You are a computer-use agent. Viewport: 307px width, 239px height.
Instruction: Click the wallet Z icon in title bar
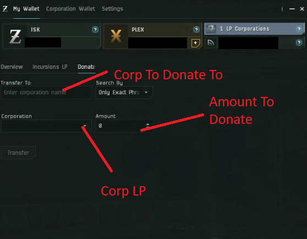[x=5, y=9]
